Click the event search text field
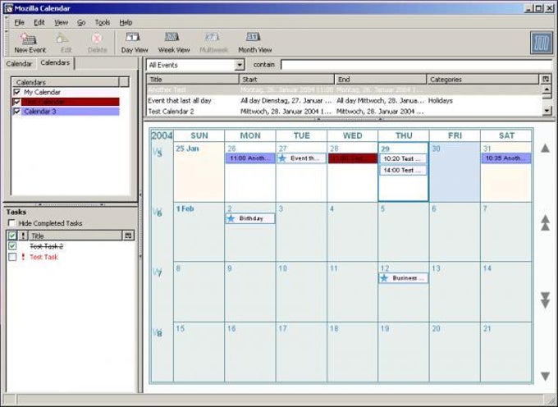 click(x=416, y=65)
